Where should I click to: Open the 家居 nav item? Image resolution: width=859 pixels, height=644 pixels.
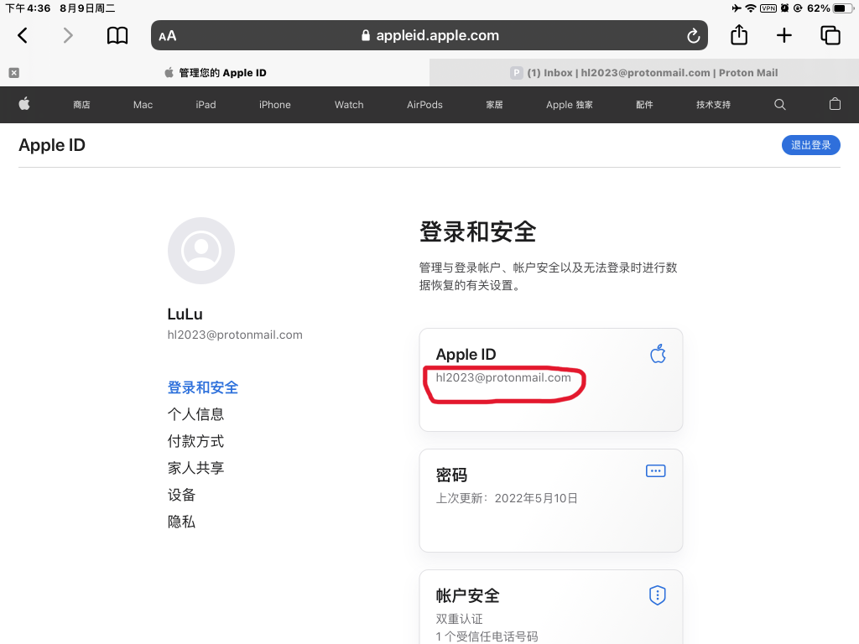click(494, 105)
